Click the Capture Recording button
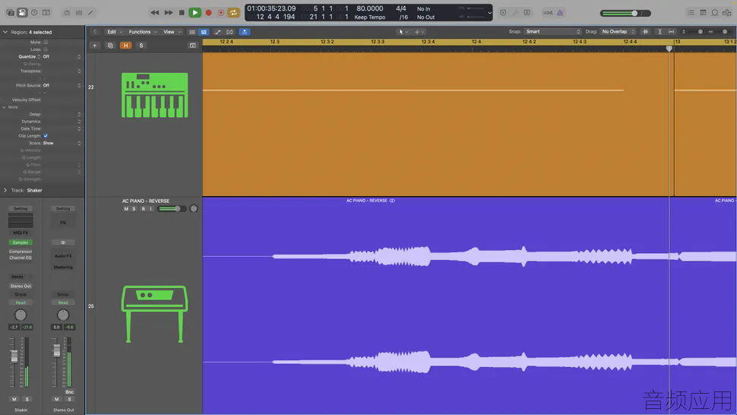The width and height of the screenshot is (737, 415). (221, 13)
